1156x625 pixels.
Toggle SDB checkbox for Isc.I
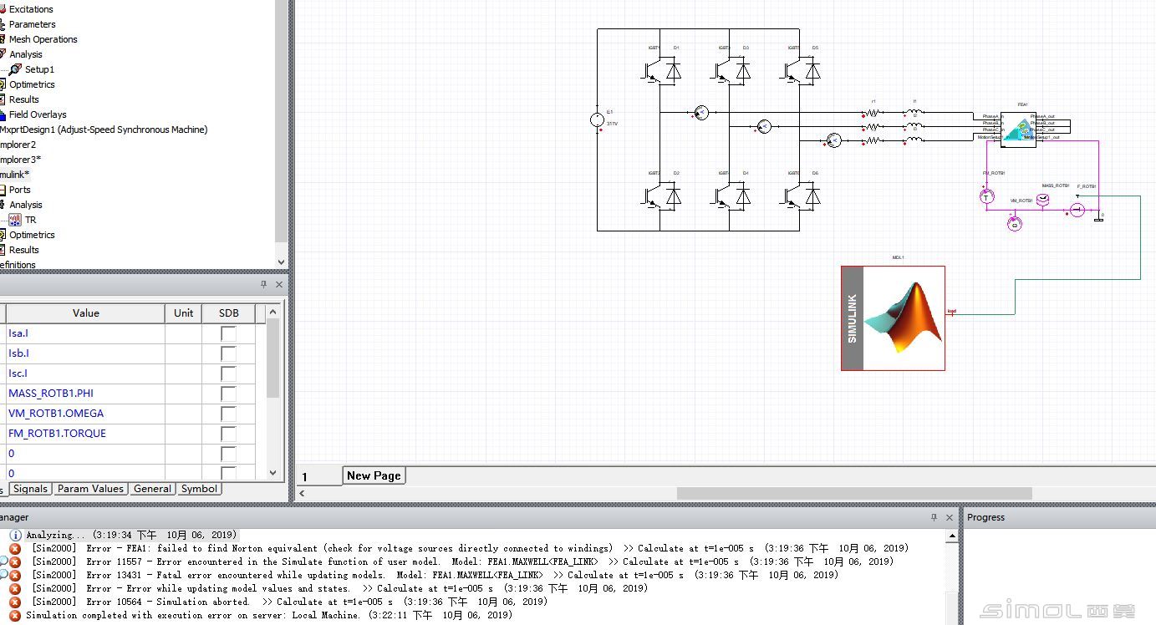(x=228, y=373)
